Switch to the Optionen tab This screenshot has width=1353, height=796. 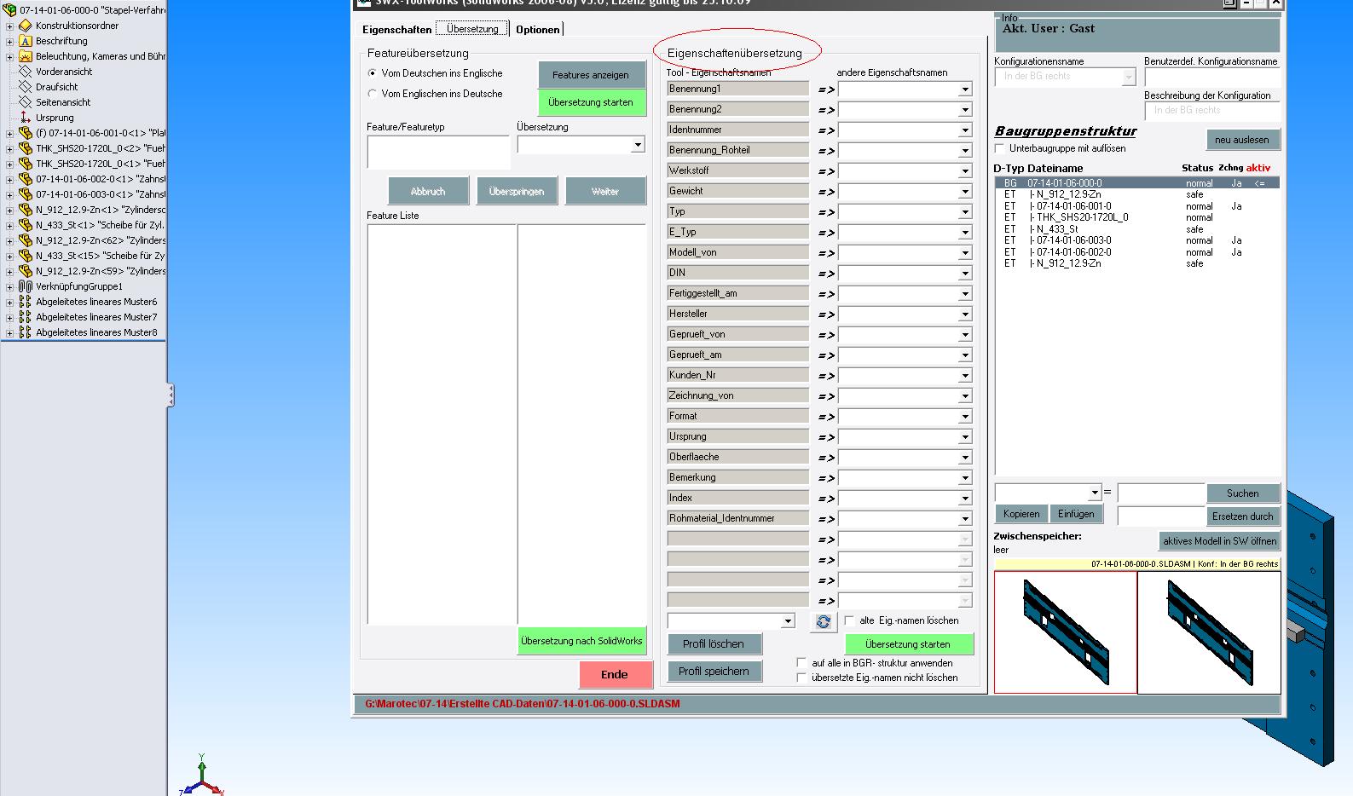tap(538, 30)
